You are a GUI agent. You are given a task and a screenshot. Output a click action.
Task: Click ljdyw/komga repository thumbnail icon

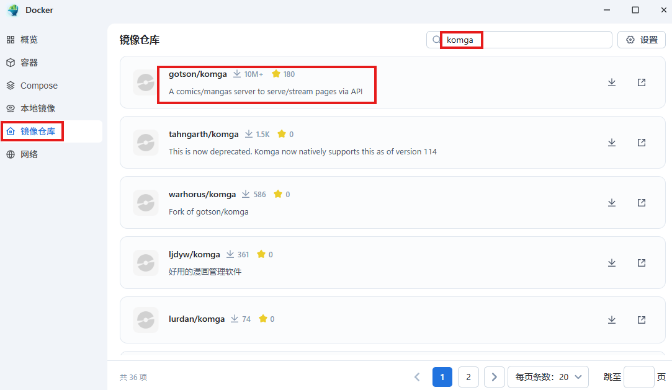pyautogui.click(x=146, y=262)
